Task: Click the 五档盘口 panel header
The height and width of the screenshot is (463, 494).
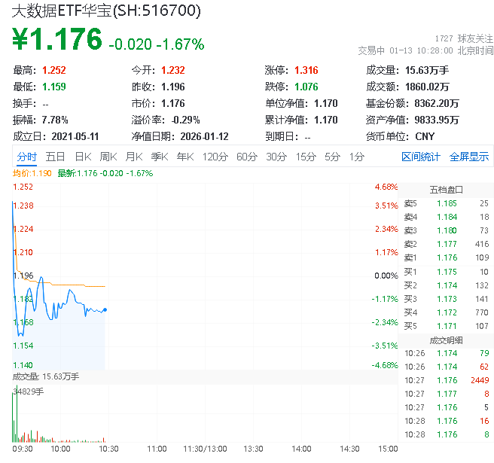Action: [x=446, y=190]
